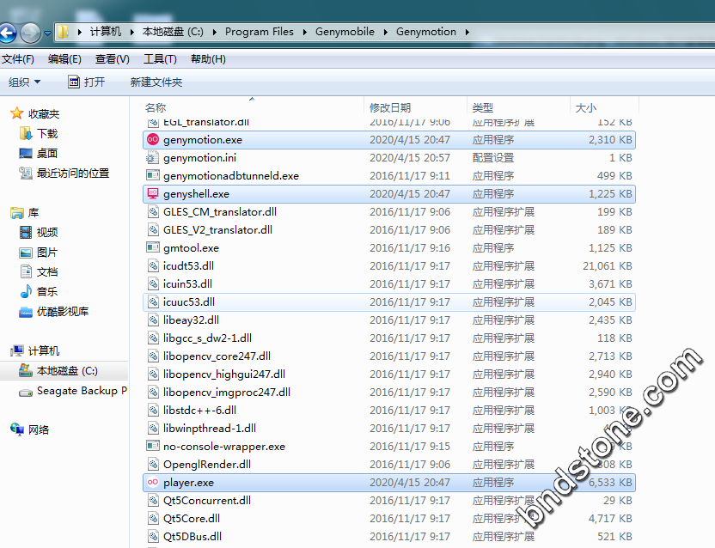Click the gmtool.exe file icon
715x548 pixels.
click(x=153, y=248)
